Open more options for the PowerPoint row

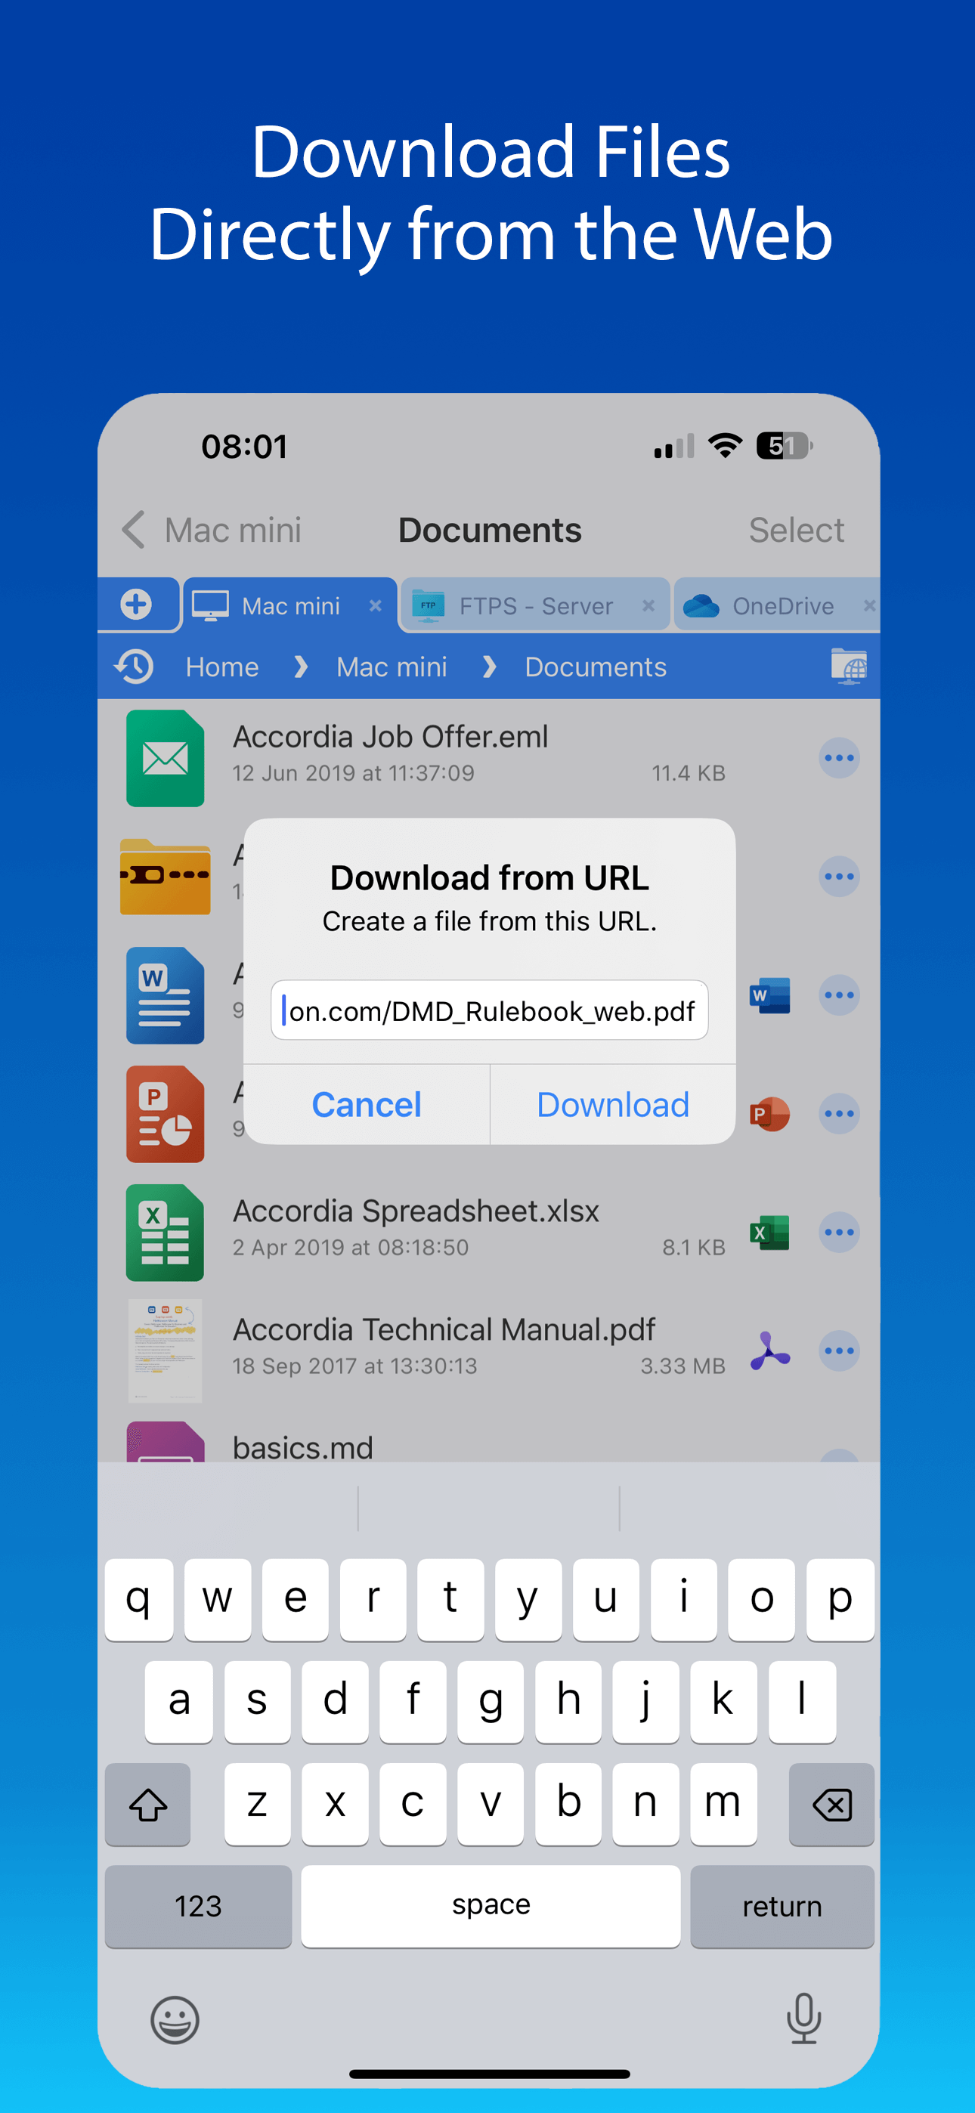[x=839, y=1114]
